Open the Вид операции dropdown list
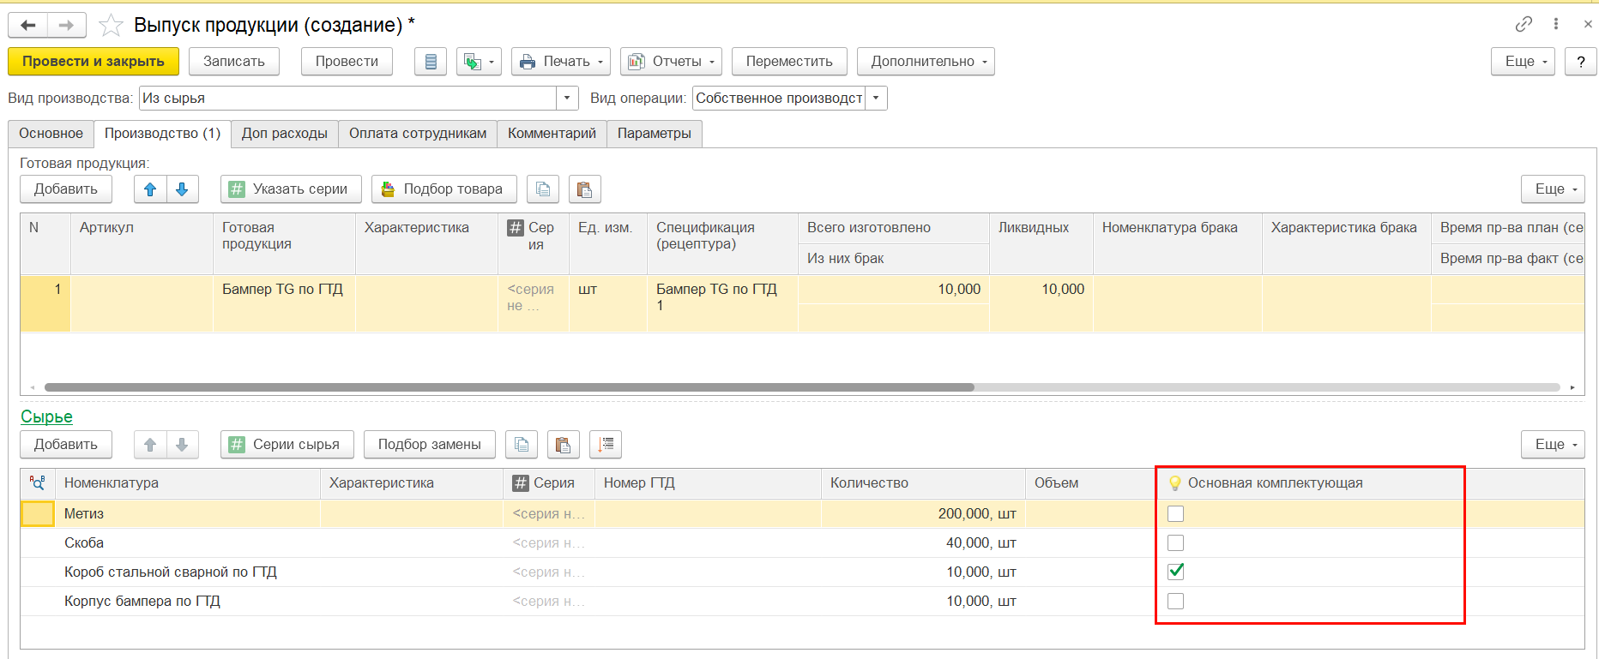This screenshot has width=1599, height=659. (x=876, y=99)
